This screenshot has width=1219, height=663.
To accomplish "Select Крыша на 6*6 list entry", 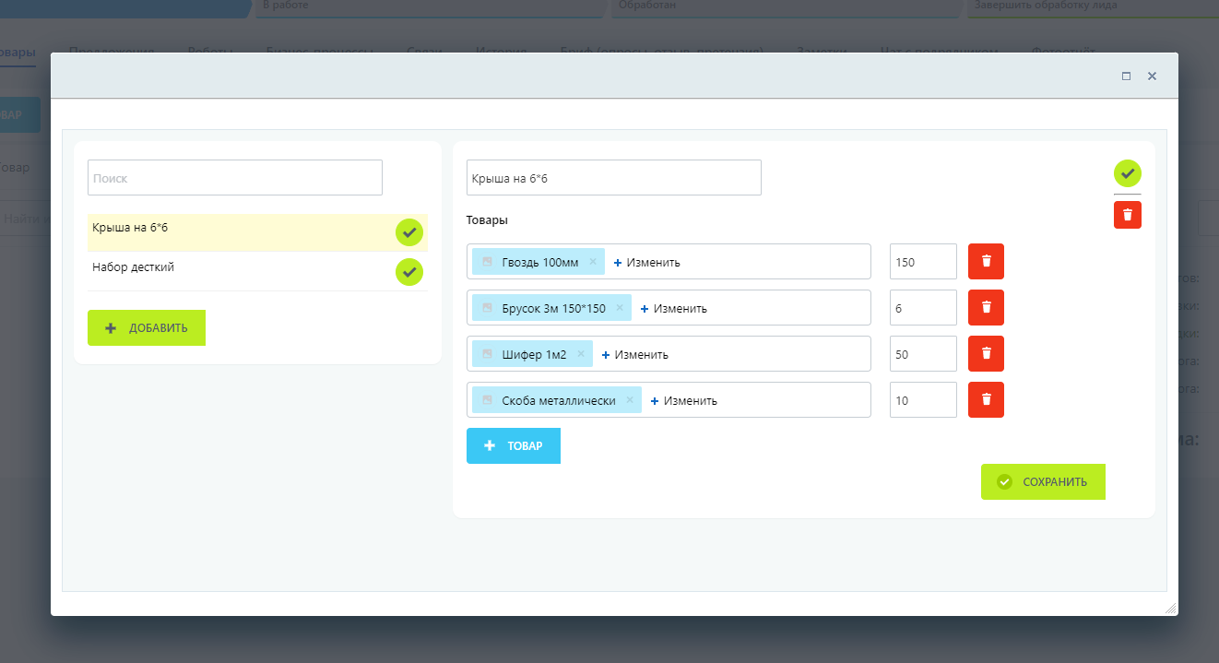I will point(130,227).
